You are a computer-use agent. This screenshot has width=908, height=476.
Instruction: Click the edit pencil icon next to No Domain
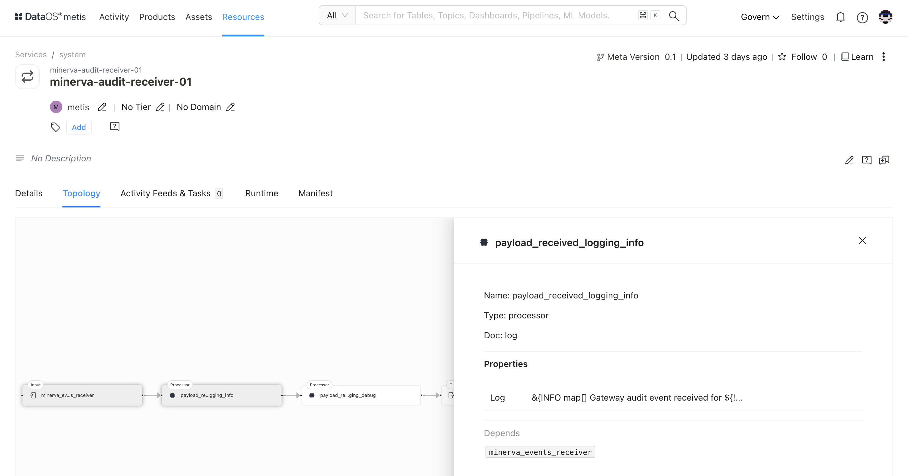[x=231, y=107]
